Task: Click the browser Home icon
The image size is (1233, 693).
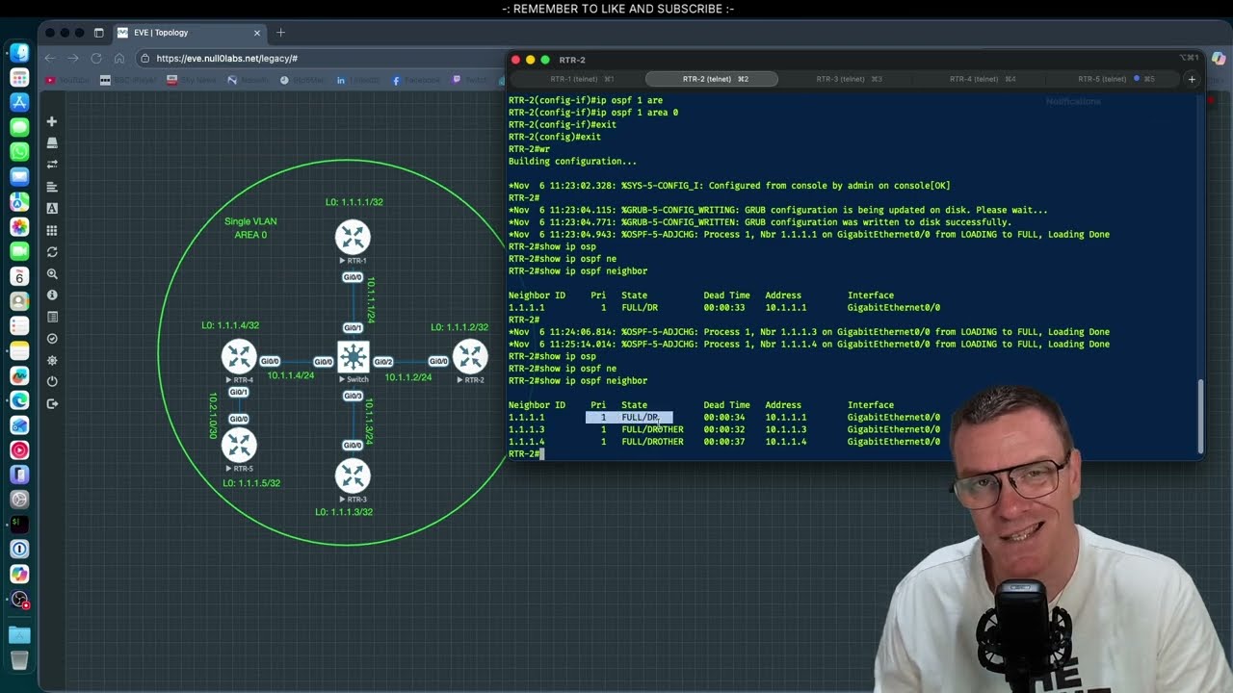Action: point(119,58)
